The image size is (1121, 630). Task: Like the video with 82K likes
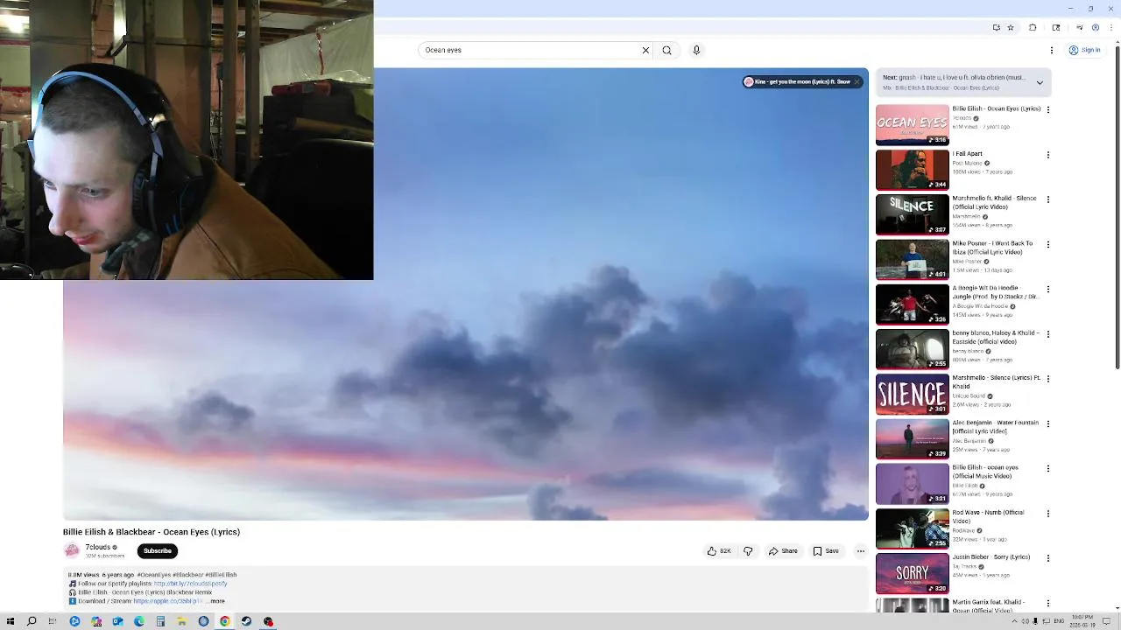(x=718, y=551)
